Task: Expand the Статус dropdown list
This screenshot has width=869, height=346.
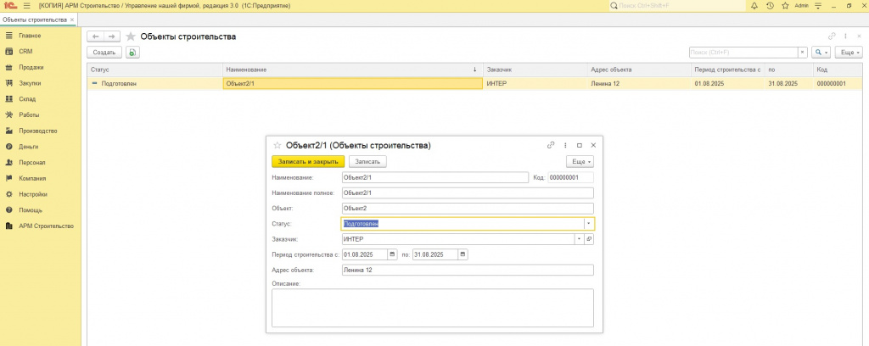Action: [588, 224]
